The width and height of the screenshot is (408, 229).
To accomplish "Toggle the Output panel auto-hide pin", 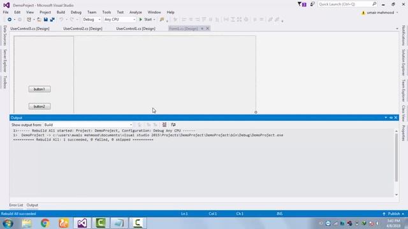I will (x=391, y=118).
